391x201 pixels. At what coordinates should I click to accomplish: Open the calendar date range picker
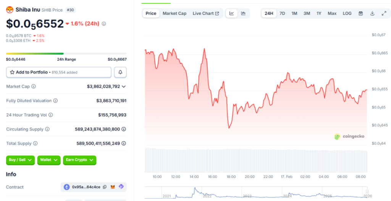(x=360, y=13)
